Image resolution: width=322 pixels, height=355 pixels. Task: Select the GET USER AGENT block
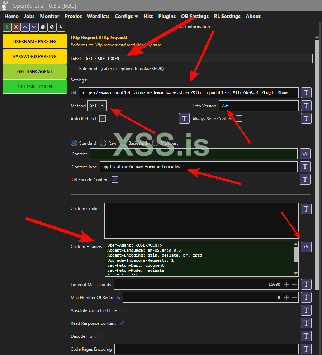pos(35,71)
